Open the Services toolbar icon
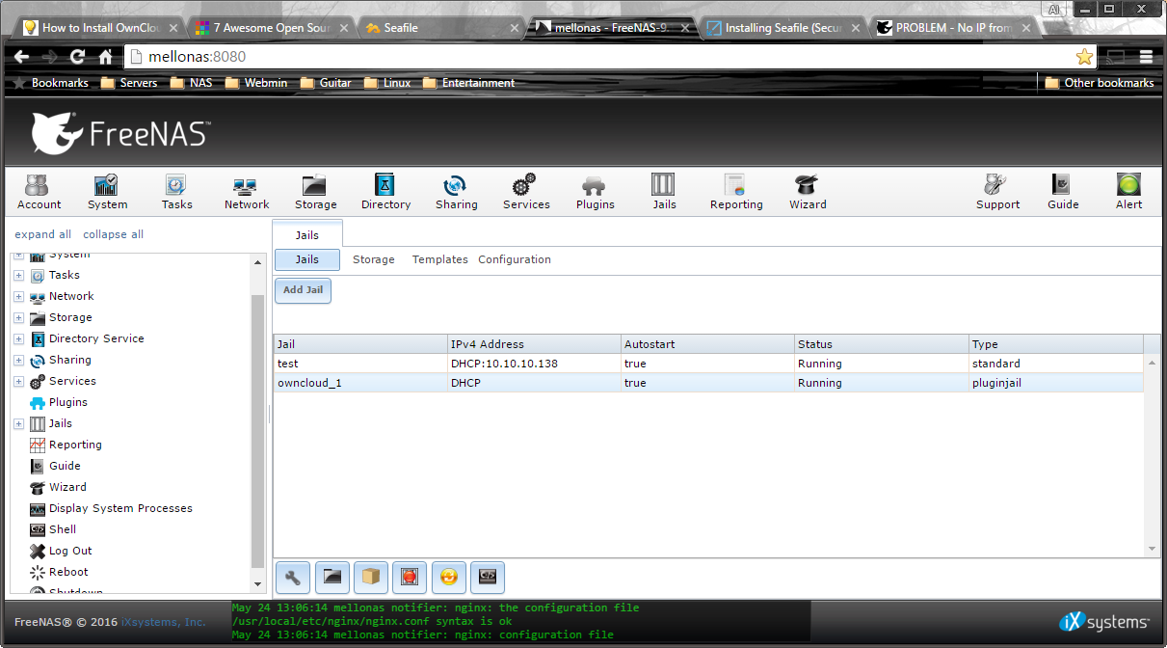The width and height of the screenshot is (1167, 648). click(x=526, y=192)
